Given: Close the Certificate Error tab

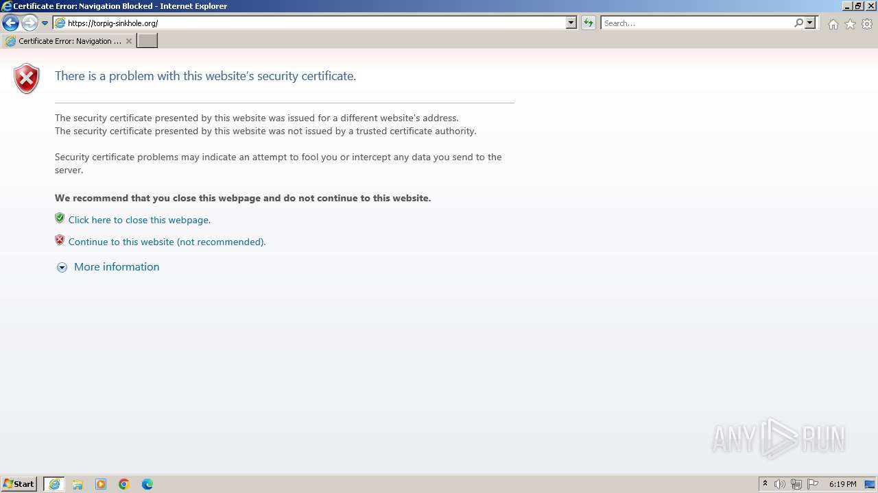Looking at the screenshot, I should (x=128, y=41).
